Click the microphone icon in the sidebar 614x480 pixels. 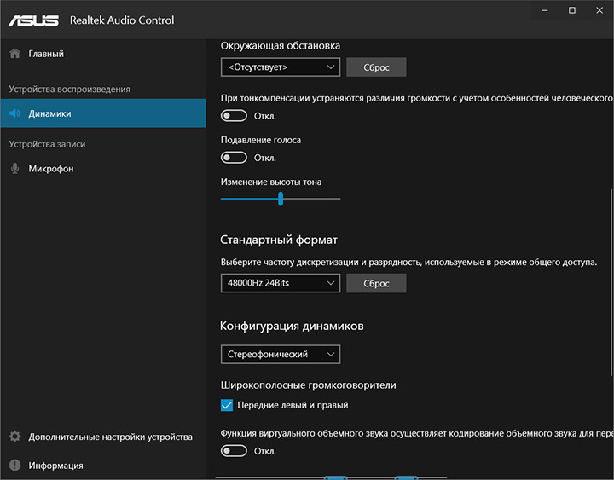pos(14,169)
